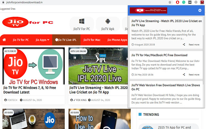Click share icon on Jio TV for Mac post
Screen dimensions: 206x129
pyautogui.click(x=184, y=74)
